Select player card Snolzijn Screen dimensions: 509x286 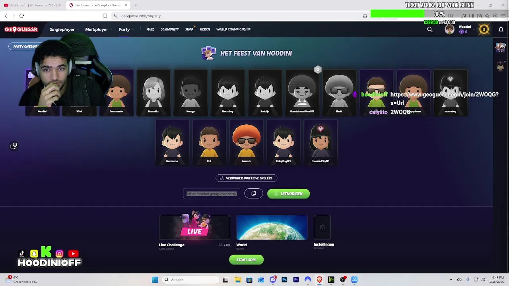click(x=265, y=93)
